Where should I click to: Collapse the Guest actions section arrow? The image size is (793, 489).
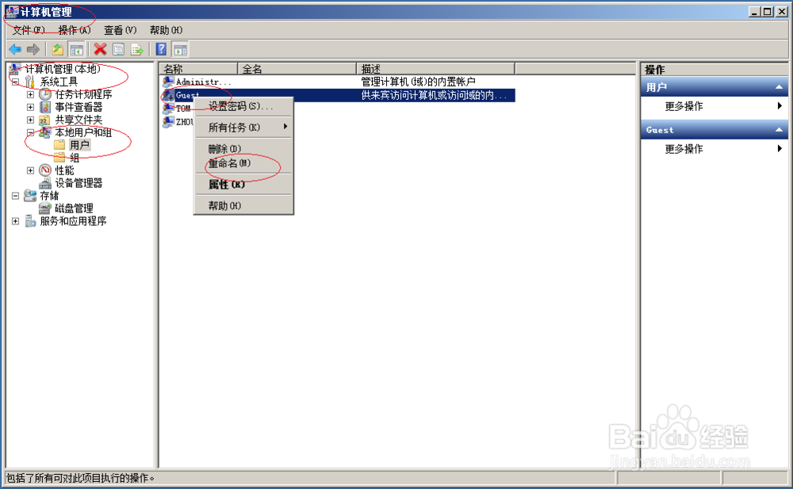[779, 130]
